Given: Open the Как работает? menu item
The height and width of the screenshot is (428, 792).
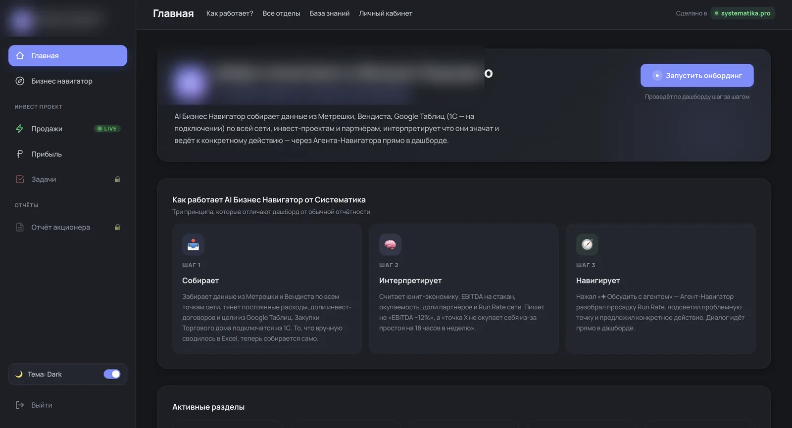Looking at the screenshot, I should [x=230, y=13].
